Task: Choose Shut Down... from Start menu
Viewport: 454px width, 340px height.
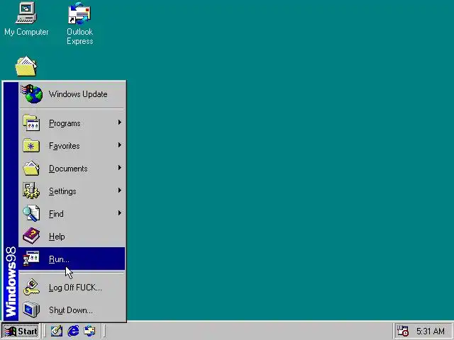Action: (72, 310)
